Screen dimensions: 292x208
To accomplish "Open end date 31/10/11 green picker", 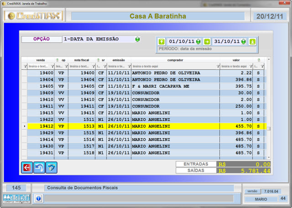I will 244,42.
